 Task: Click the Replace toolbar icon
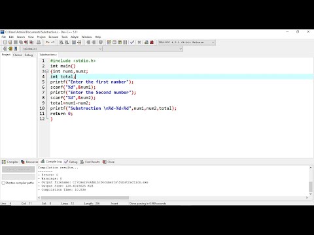(67, 42)
